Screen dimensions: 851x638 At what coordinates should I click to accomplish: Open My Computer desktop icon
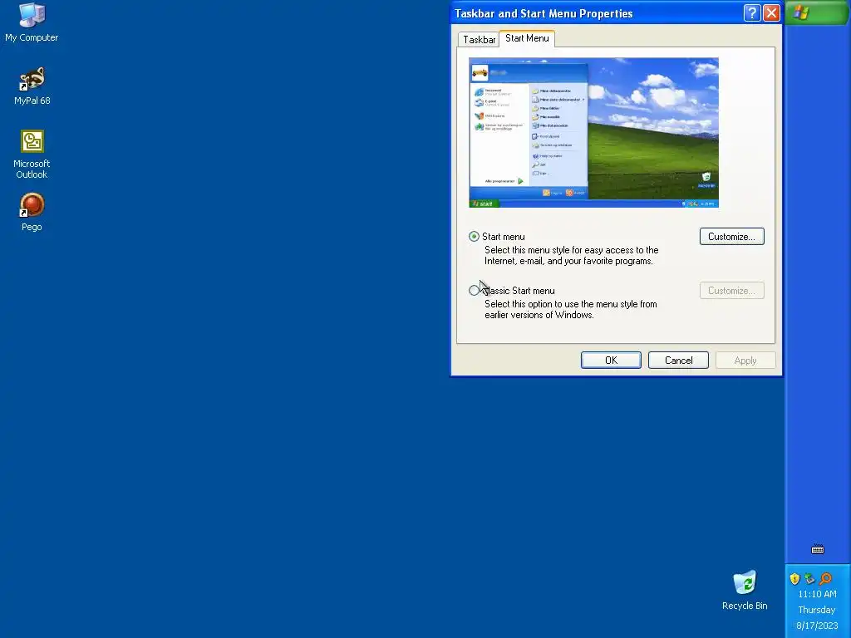click(x=32, y=22)
